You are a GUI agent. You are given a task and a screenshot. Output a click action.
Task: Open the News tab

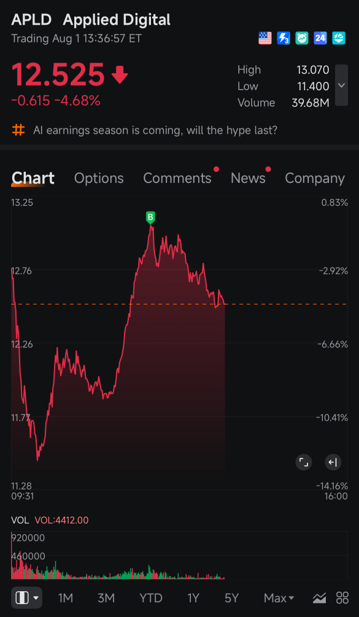(x=248, y=178)
